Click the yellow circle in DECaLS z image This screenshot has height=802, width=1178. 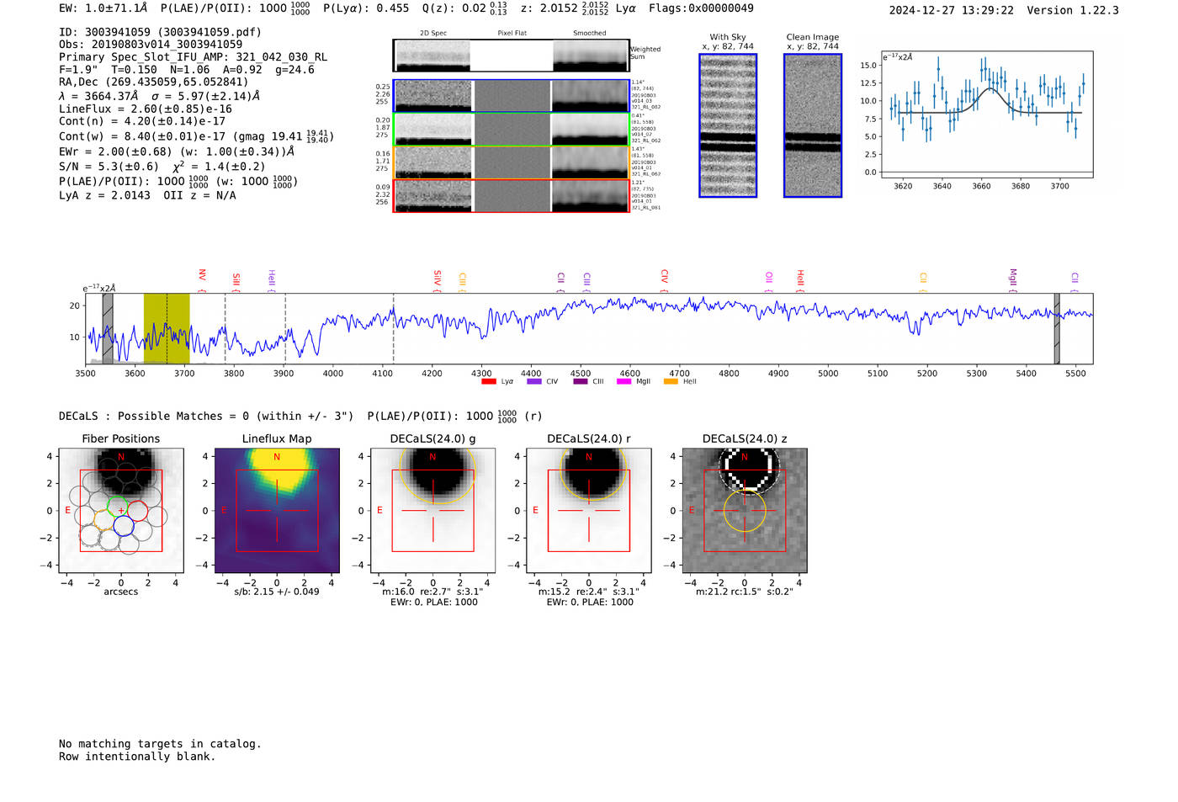(745, 511)
